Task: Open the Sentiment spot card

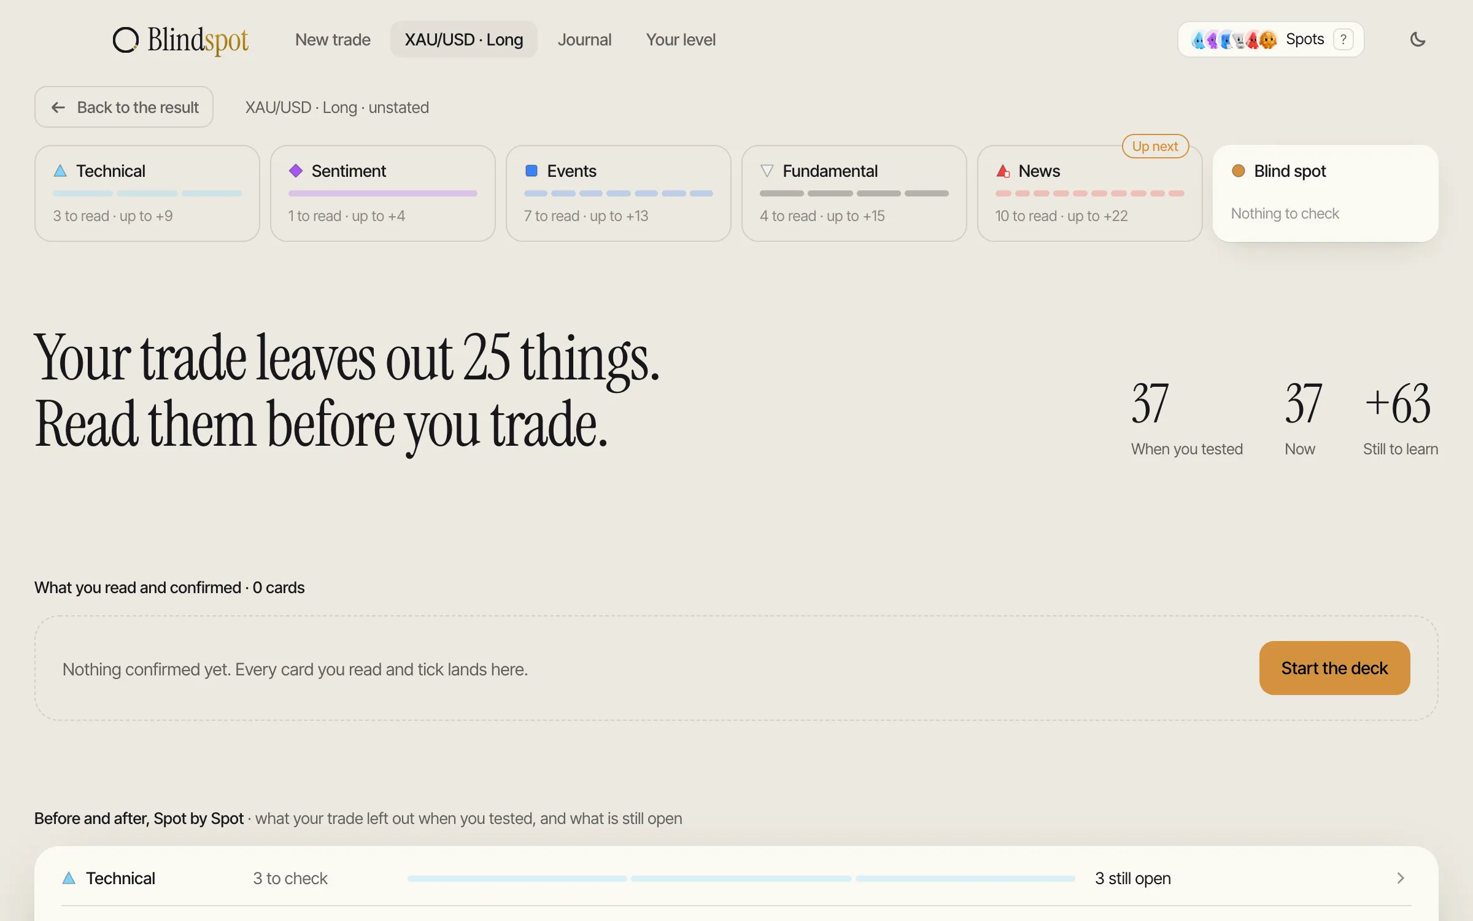Action: [x=383, y=193]
